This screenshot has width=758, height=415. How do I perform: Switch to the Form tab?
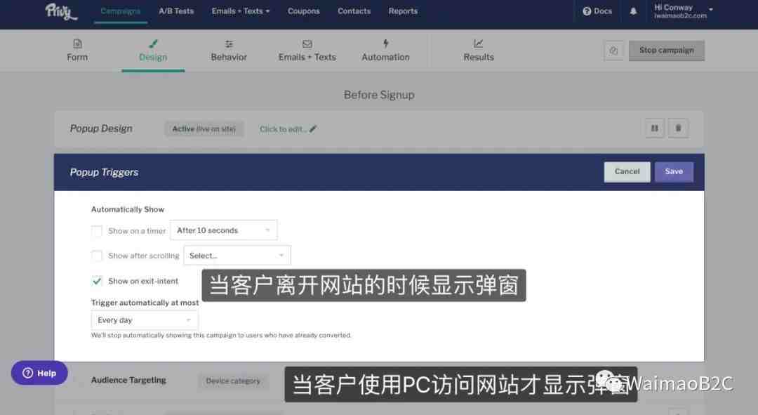click(77, 51)
